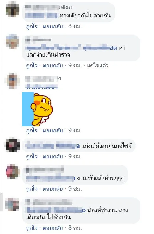Reply to the dinosaur sticker comment
The image size is (154, 234).
53,130
